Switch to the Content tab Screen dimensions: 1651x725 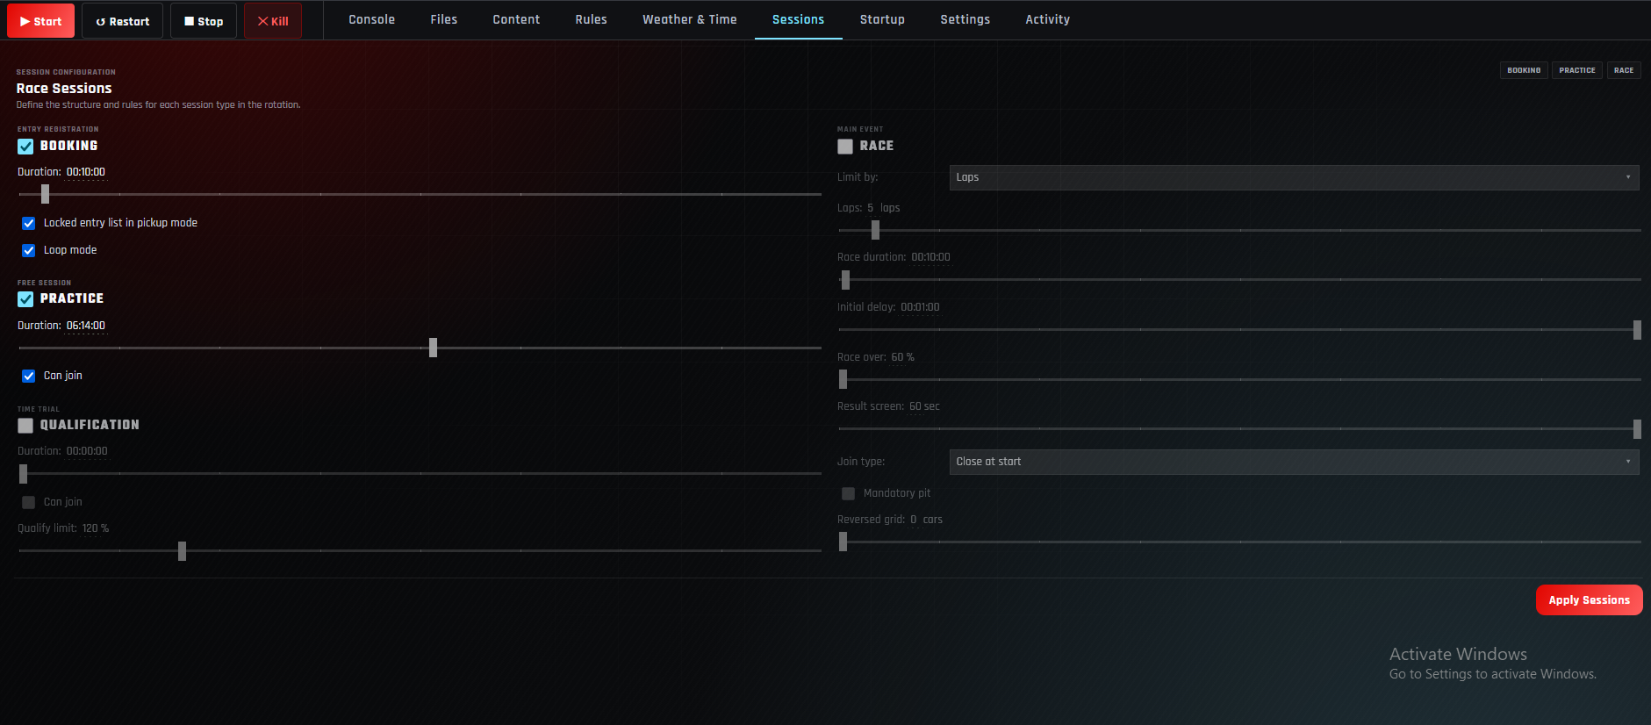coord(516,19)
